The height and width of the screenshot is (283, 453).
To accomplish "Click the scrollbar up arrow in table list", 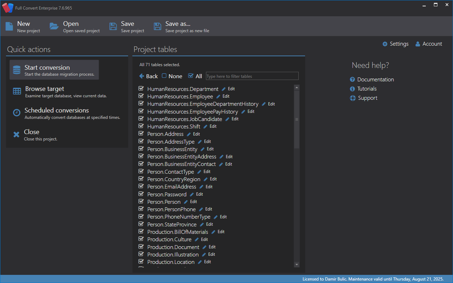I will (x=297, y=87).
